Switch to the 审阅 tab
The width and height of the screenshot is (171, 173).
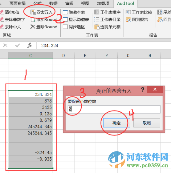tap(69, 3)
